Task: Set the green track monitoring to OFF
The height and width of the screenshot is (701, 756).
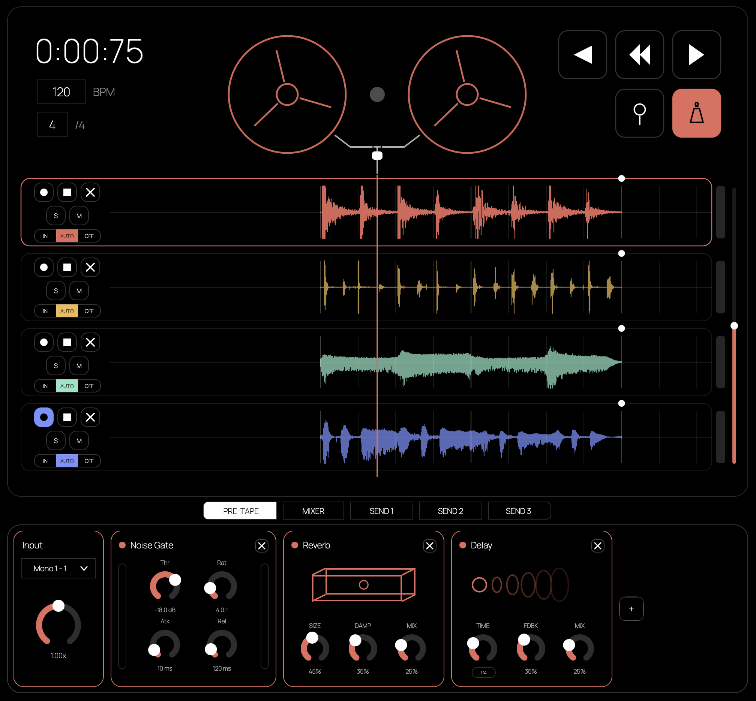Action: coord(90,386)
